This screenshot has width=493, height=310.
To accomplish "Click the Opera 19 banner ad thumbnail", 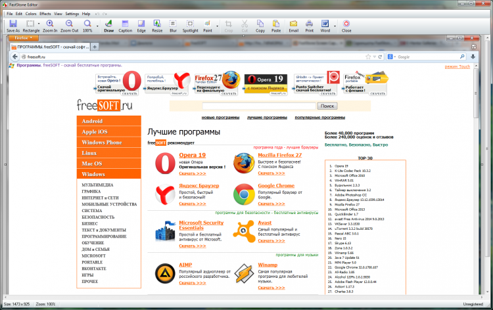I will [266, 84].
